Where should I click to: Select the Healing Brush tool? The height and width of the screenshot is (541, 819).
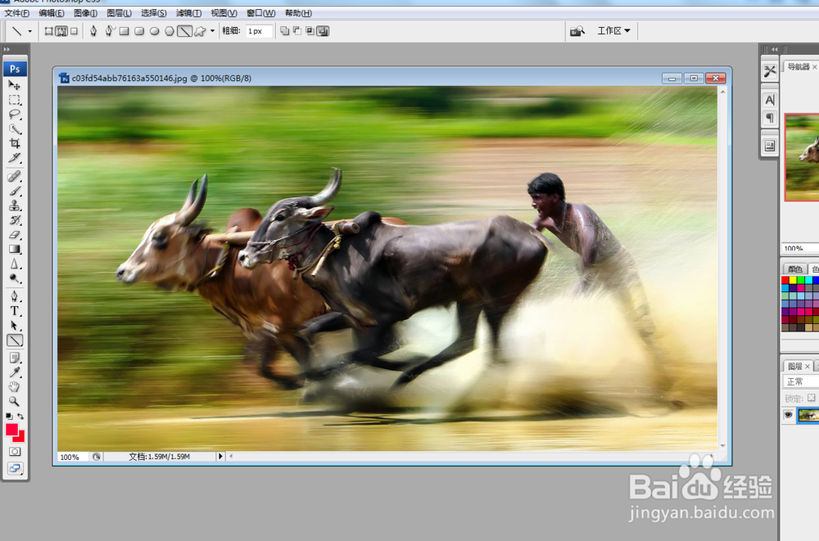pos(15,177)
